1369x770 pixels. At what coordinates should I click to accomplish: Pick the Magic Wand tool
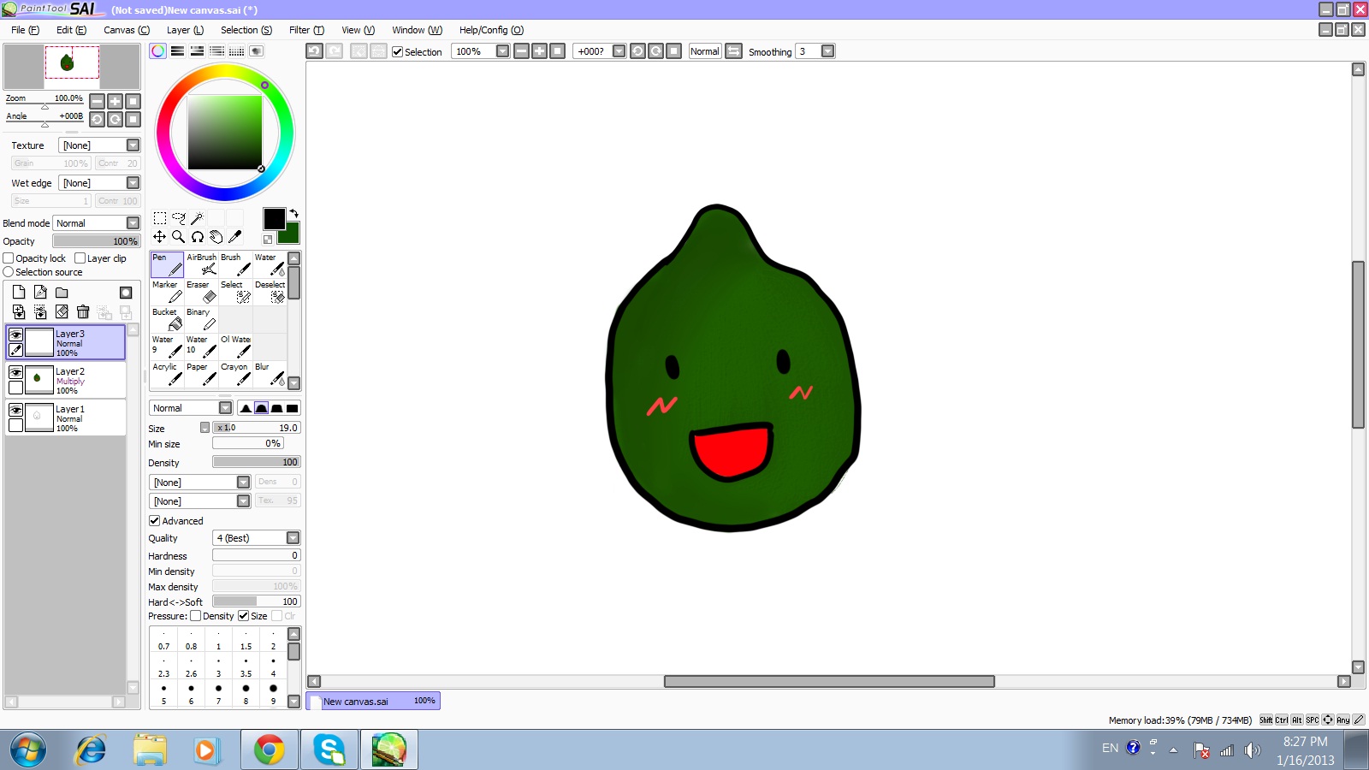(197, 218)
